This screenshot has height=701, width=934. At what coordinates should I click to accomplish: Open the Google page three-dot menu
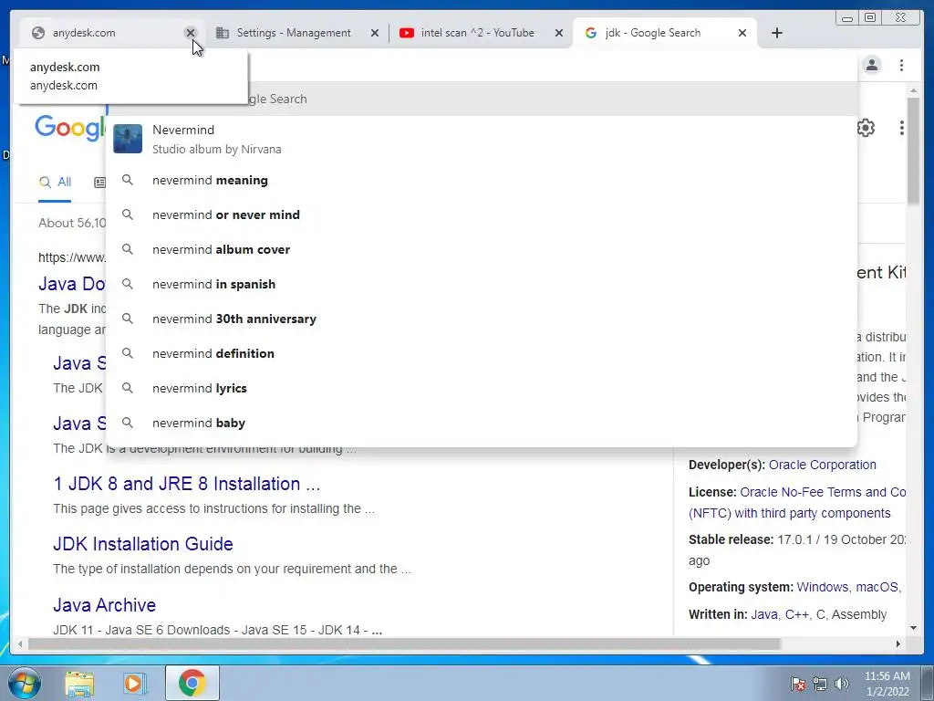[x=902, y=128]
